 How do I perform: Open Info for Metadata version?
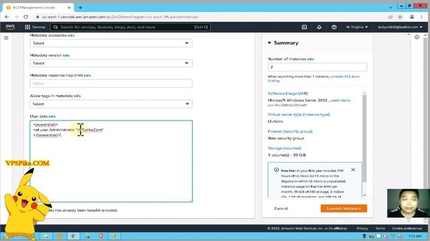tap(66, 56)
